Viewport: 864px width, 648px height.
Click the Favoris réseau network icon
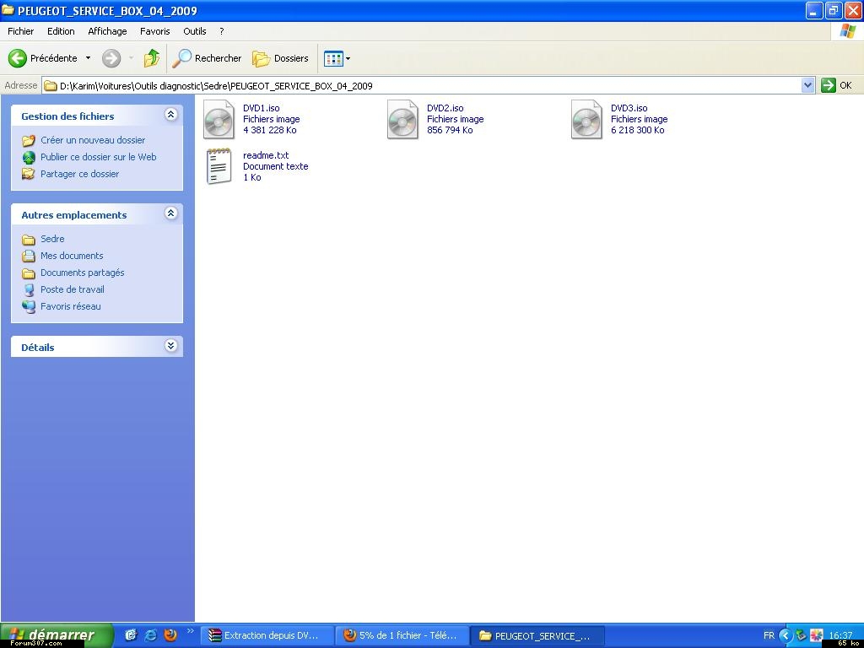click(x=29, y=307)
